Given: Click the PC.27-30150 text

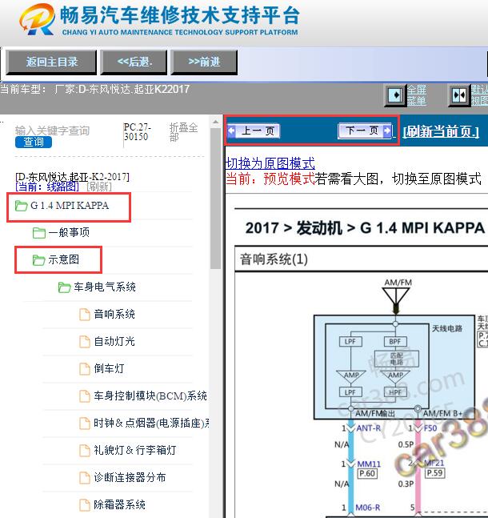Looking at the screenshot, I should [x=138, y=132].
